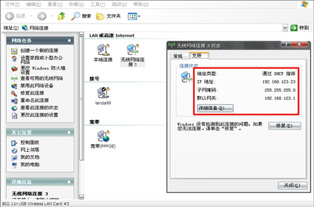The height and width of the screenshot is (207, 314).
Task: Open the Views dropdown arrow
Action: 139,16
